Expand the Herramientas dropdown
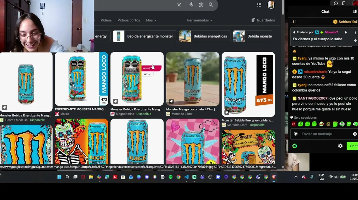358x200 pixels. pos(200,20)
